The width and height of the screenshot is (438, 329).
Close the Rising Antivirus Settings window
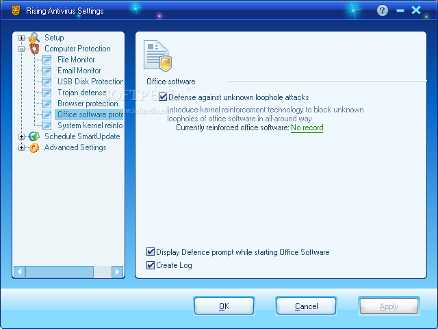(416, 10)
